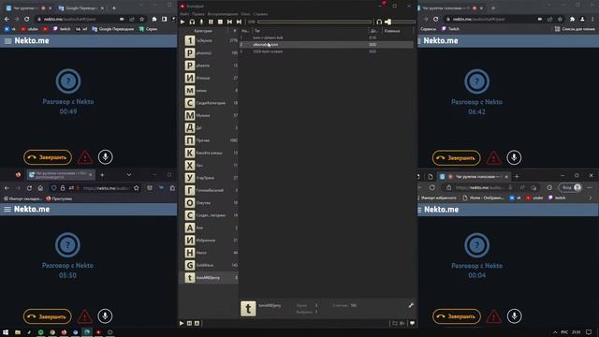Toggle the 'H' icon in Soundpad status bar
Viewport: 599px width, 337px height.
tap(189, 323)
